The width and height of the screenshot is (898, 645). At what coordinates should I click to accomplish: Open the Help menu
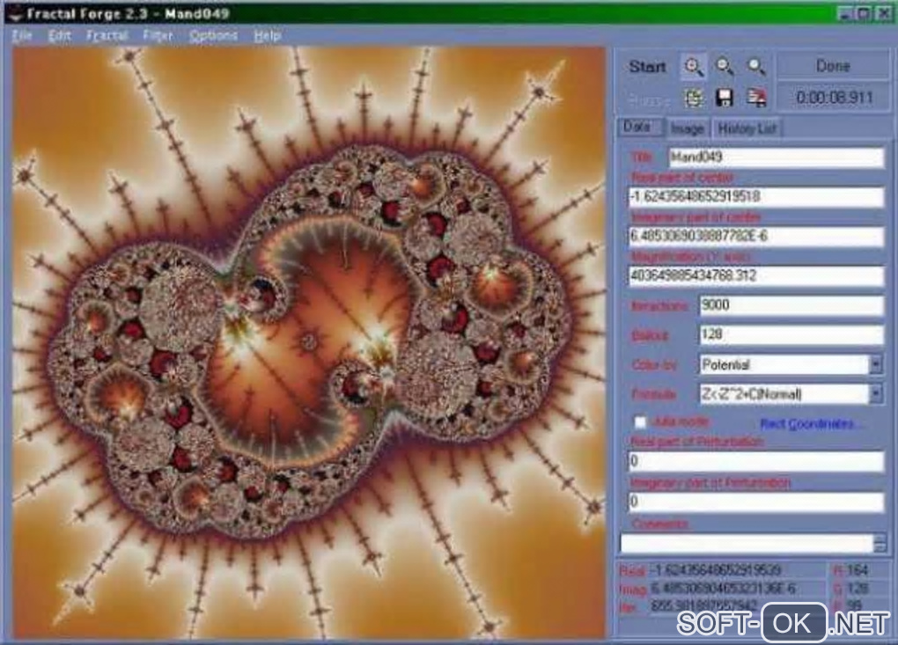tap(268, 35)
